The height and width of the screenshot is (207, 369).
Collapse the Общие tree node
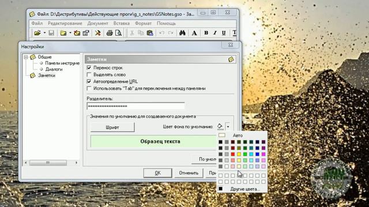[26, 57]
